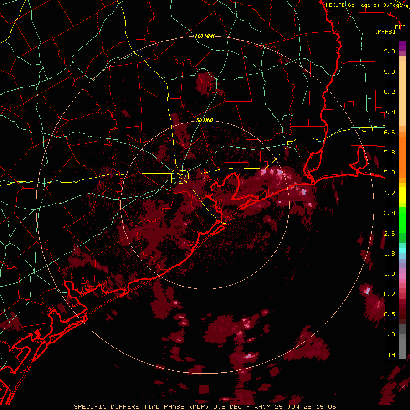
Task: Click the -1.3 value on the color scale
Action: coord(388,334)
